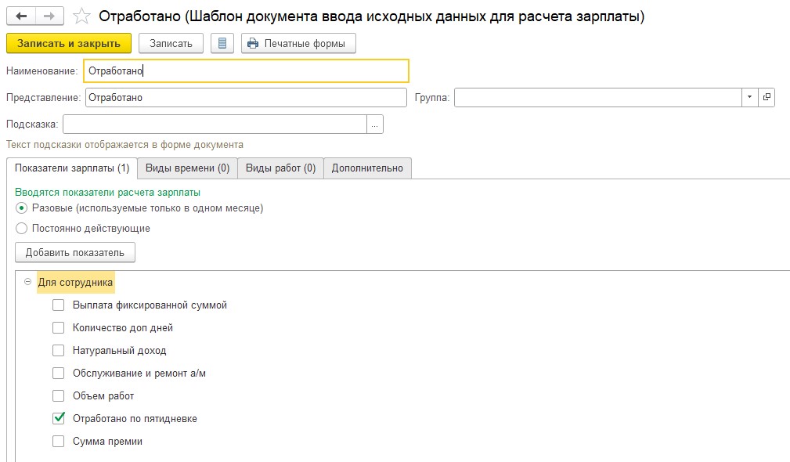The image size is (790, 462).
Task: Uncheck Отработано по пятидневке checkbox
Action: point(59,418)
